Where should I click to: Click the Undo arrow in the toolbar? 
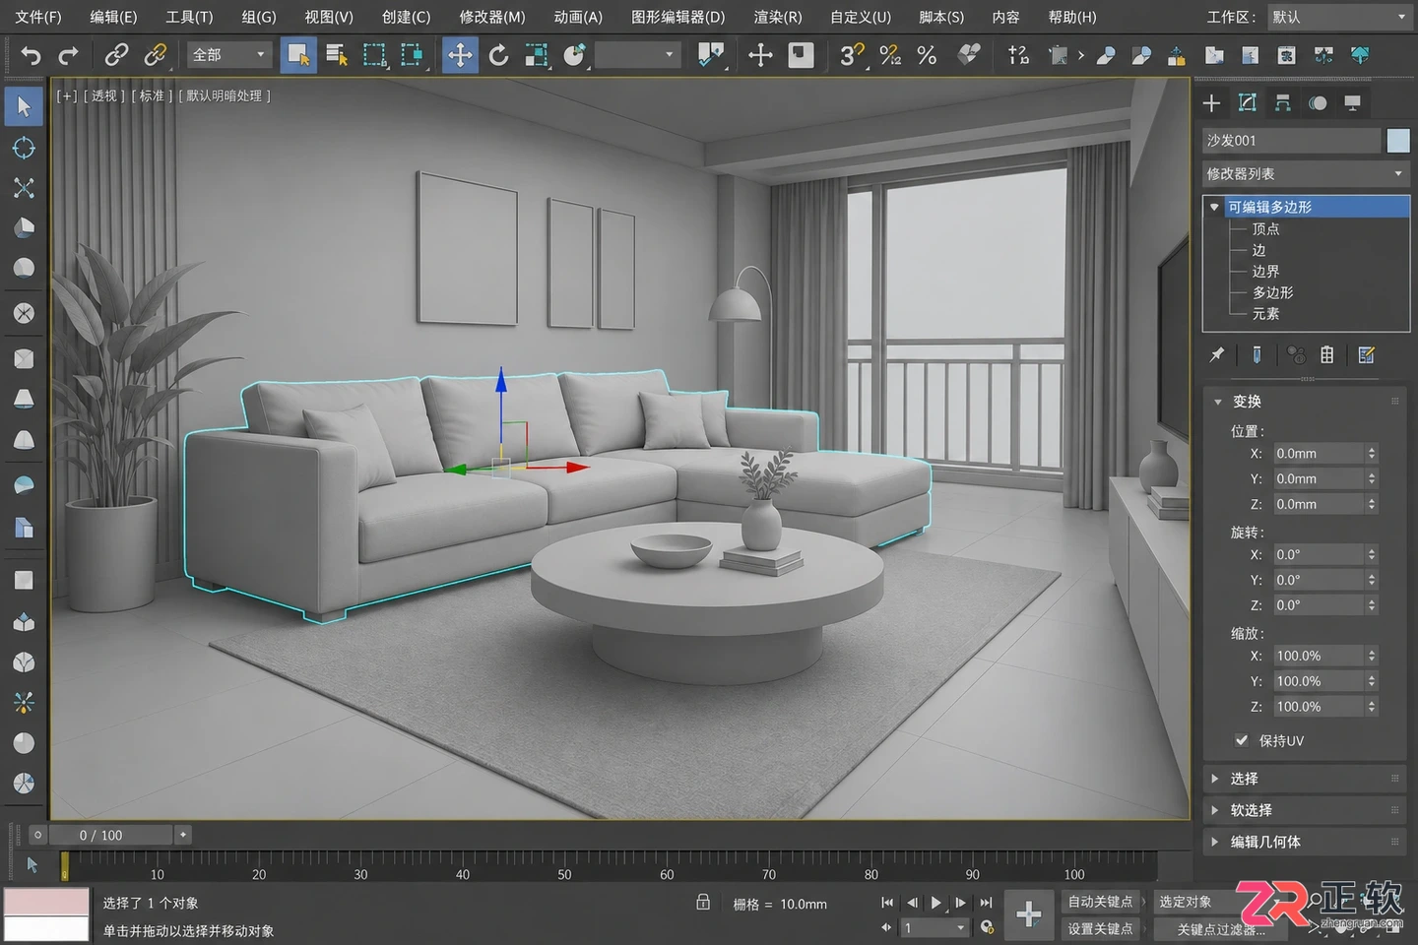click(x=32, y=55)
